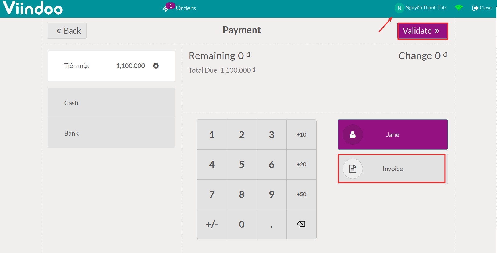The image size is (497, 253).
Task: Click the WiFi connection status icon
Action: pos(459,8)
